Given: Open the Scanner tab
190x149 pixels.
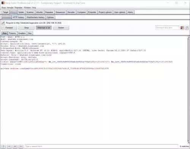Looking at the screenshot, I should point(30,12).
